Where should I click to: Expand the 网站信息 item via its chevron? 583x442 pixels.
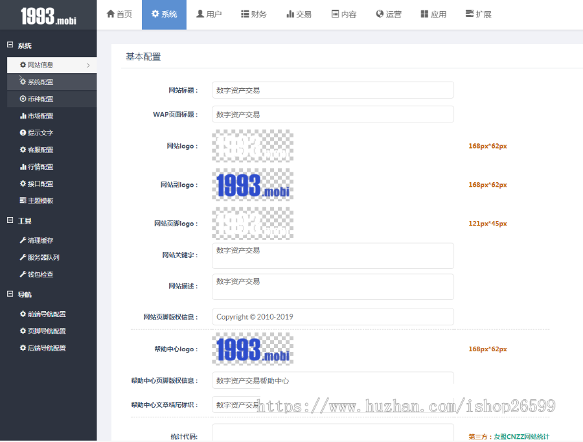point(89,65)
